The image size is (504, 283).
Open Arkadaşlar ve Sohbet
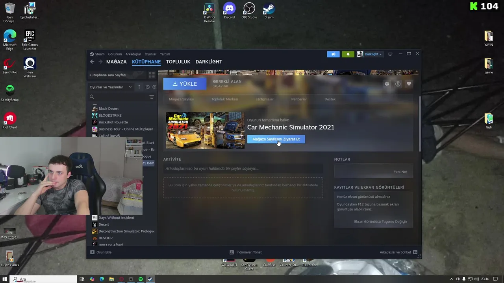(x=398, y=252)
